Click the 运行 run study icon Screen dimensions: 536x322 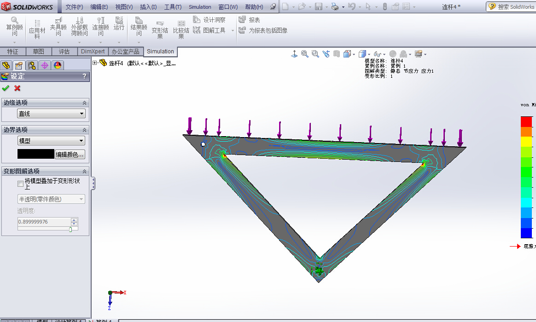click(119, 23)
